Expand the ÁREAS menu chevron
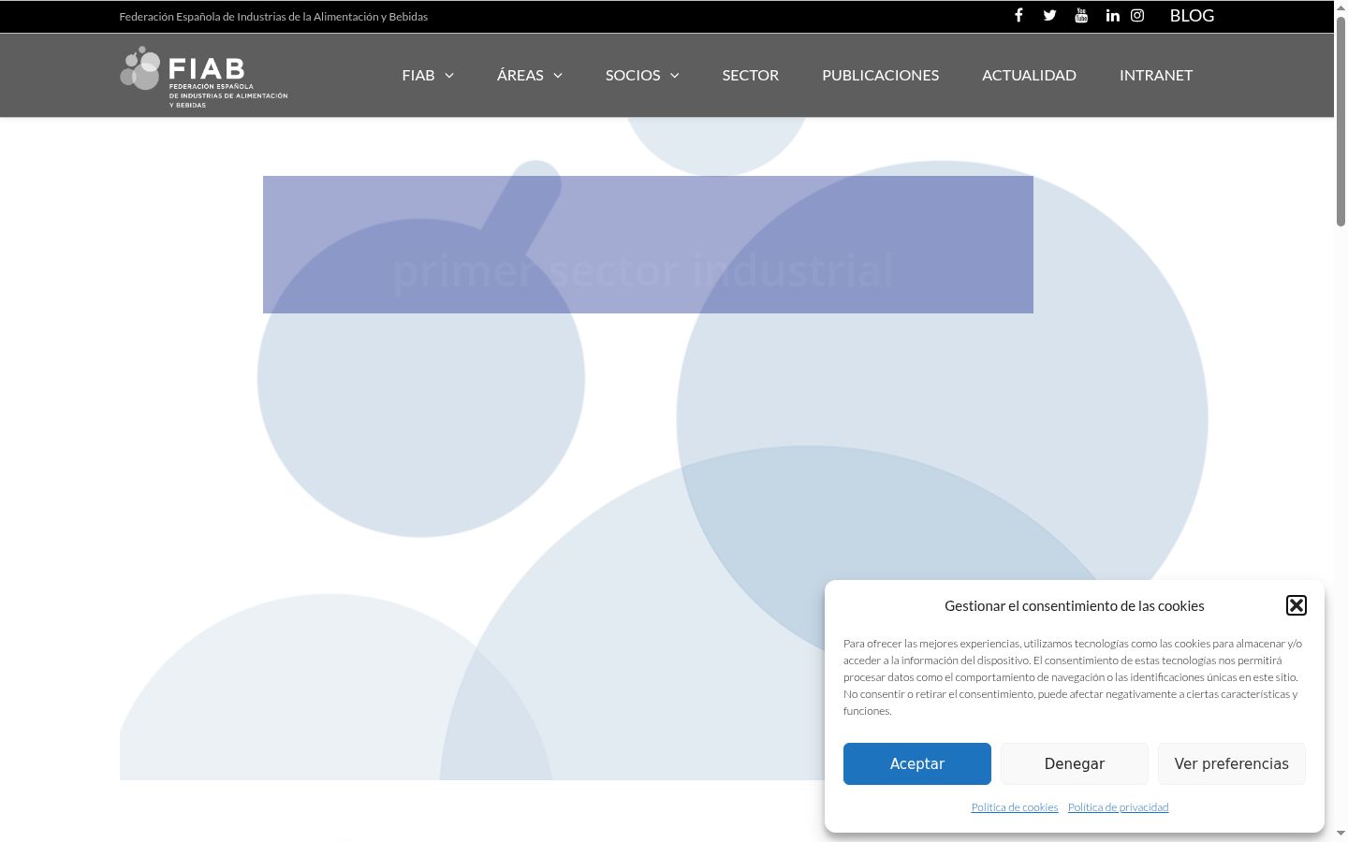 (x=558, y=76)
